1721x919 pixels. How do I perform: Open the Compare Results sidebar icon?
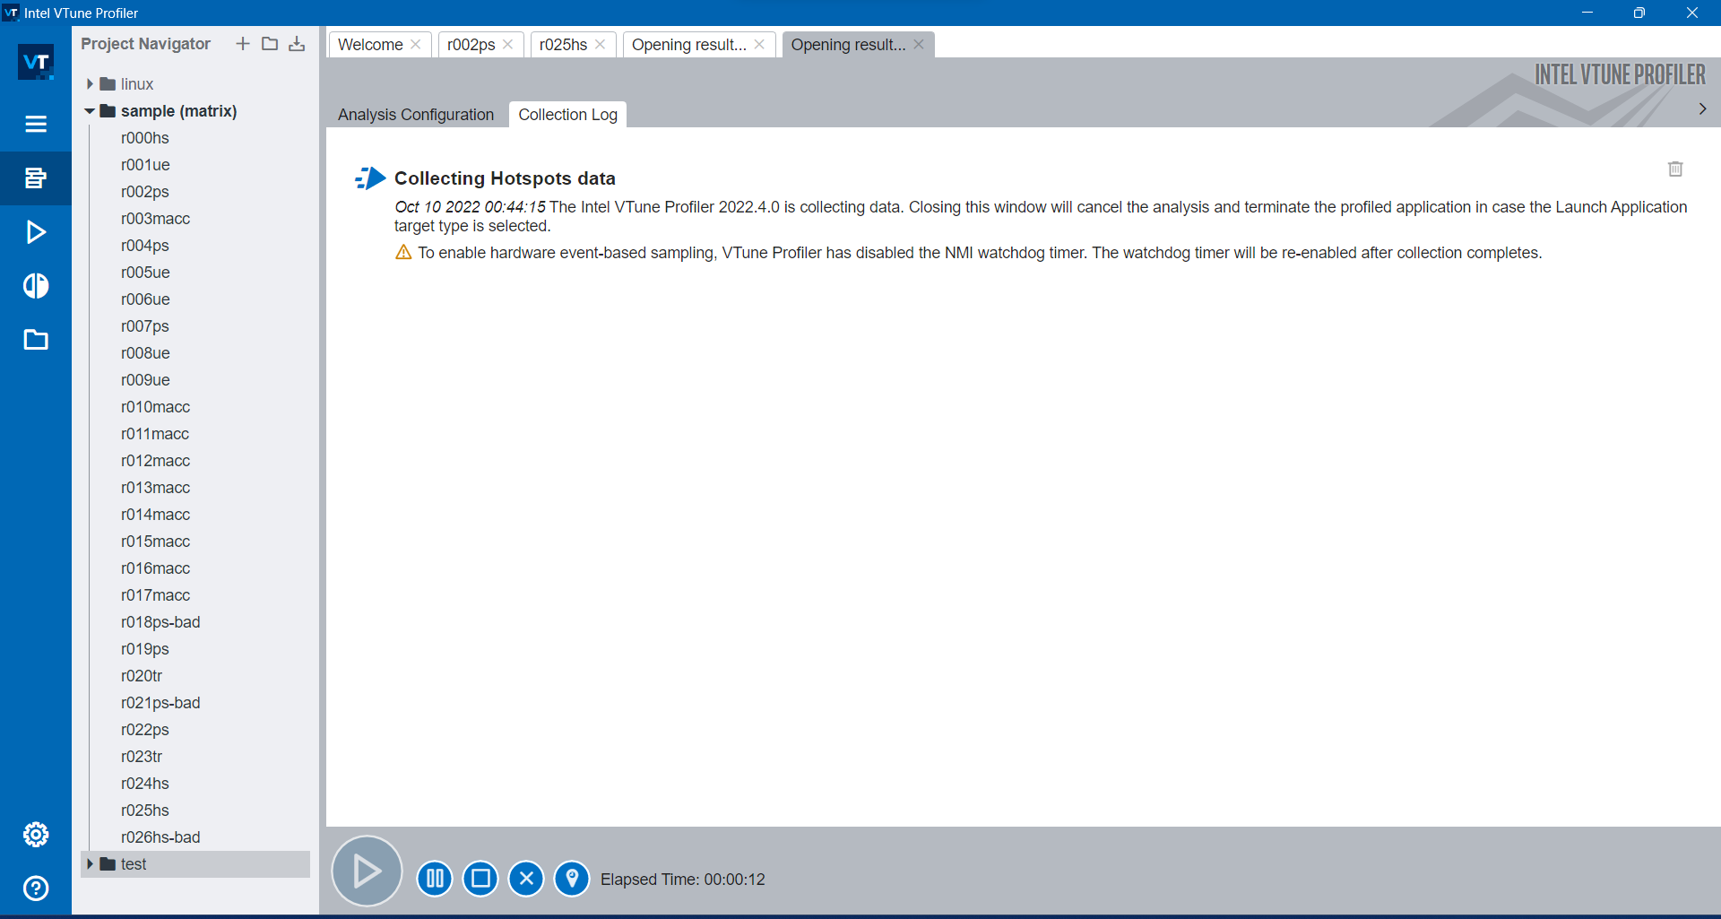click(x=36, y=286)
